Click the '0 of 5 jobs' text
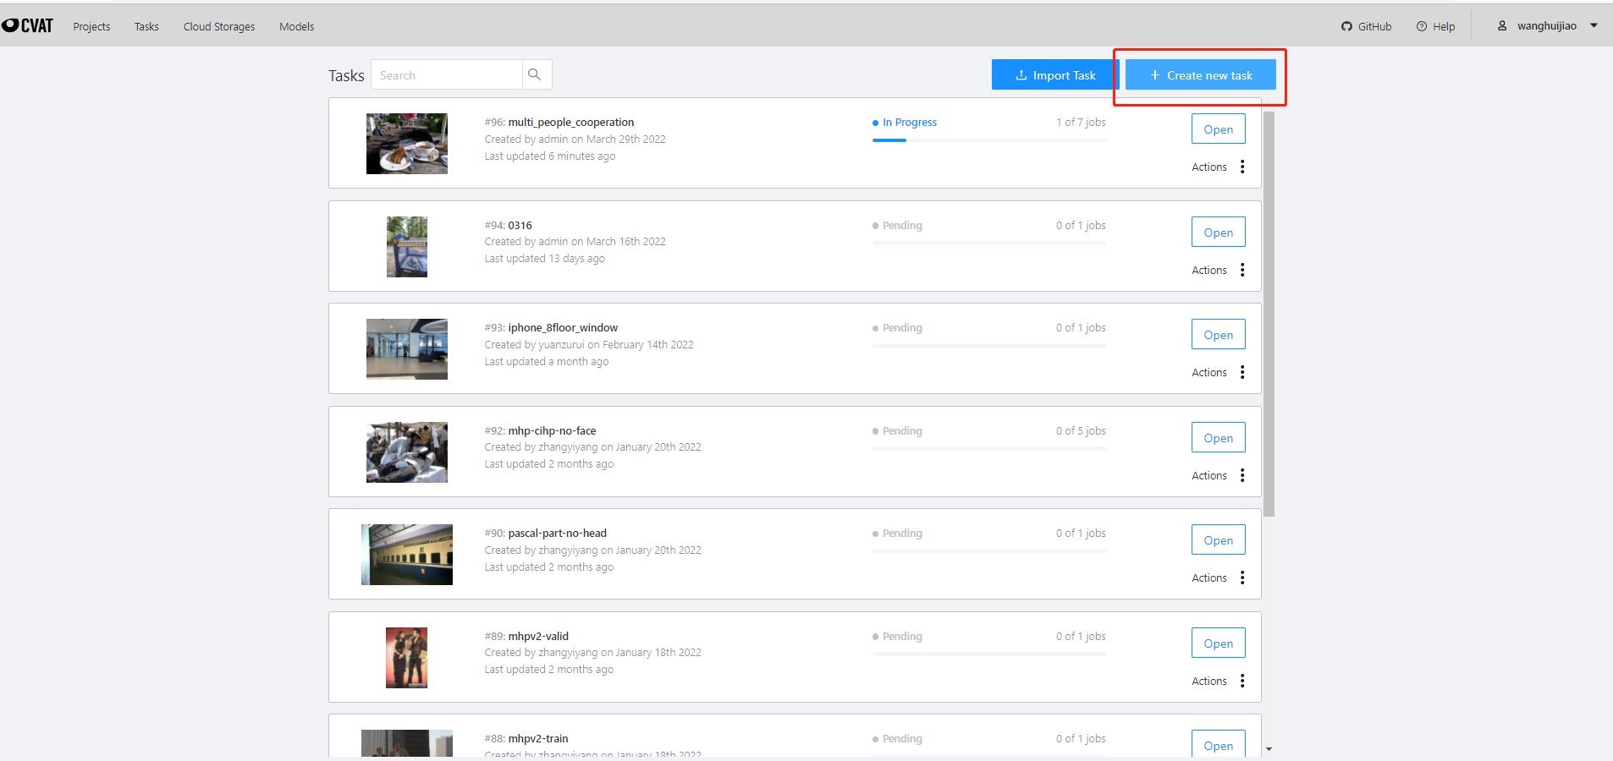 click(x=1081, y=431)
